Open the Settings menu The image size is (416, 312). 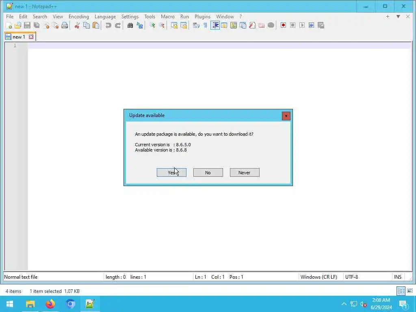pyautogui.click(x=130, y=16)
